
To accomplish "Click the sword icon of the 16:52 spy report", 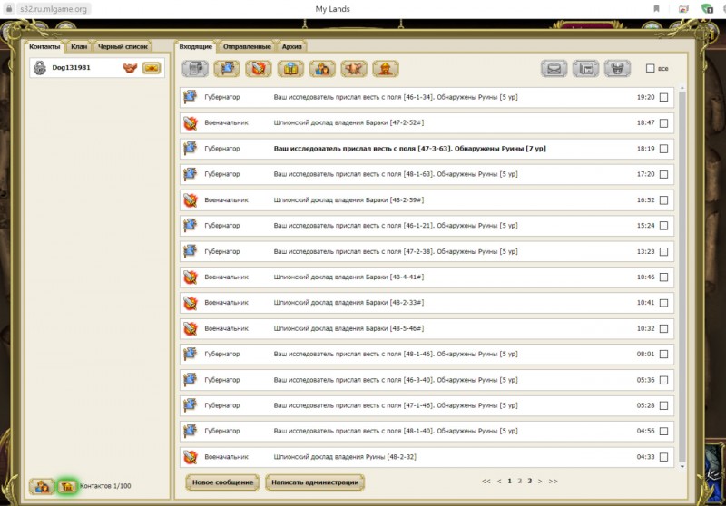I will tap(190, 199).
